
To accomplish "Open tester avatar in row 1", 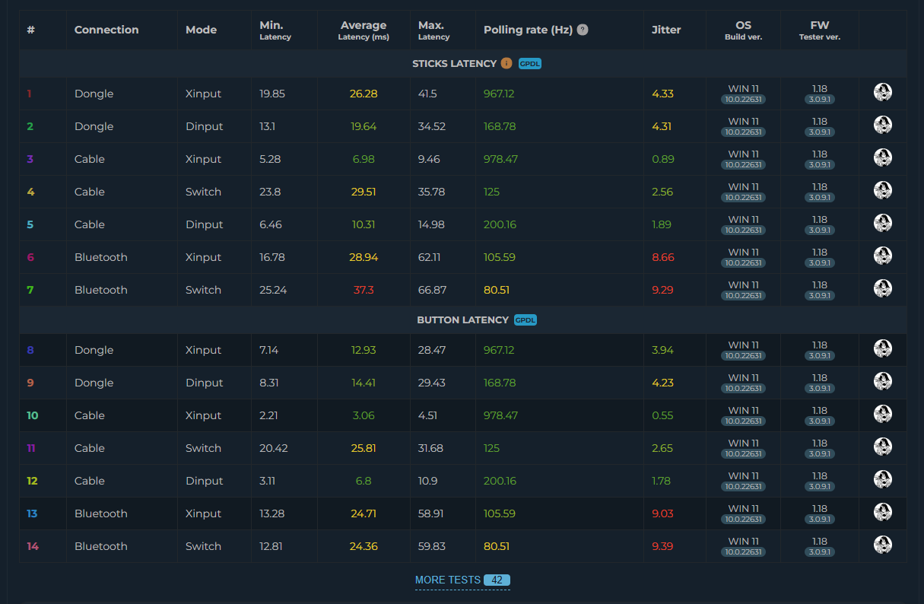I will click(883, 93).
